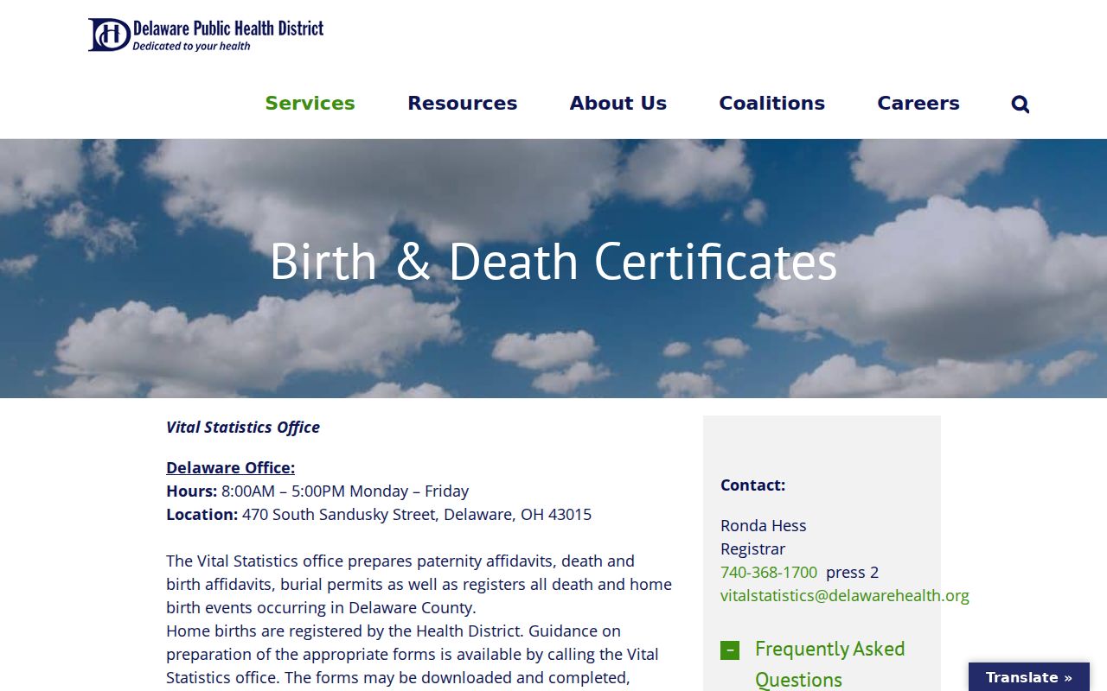The image size is (1107, 691).
Task: Call the 740-368-1700 phone link
Action: [x=769, y=572]
